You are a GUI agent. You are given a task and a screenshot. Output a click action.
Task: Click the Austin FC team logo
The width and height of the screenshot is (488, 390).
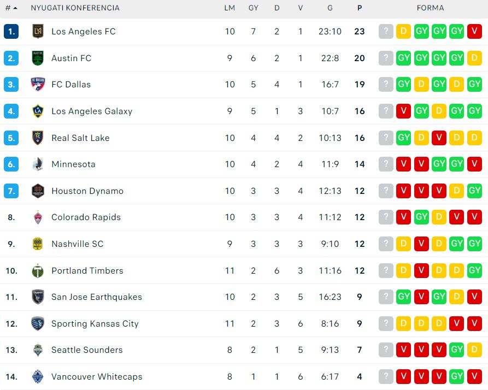(x=38, y=58)
